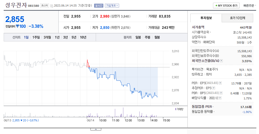Click the 저가 value 2,850
The width and height of the screenshot is (259, 134).
click(105, 28)
